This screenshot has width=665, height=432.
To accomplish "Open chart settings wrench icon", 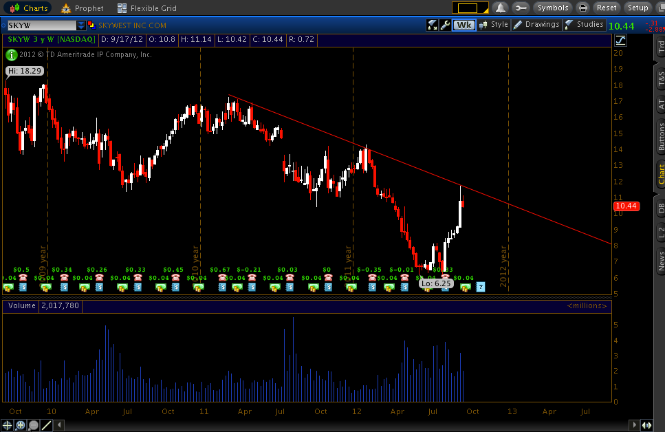I will pos(445,25).
